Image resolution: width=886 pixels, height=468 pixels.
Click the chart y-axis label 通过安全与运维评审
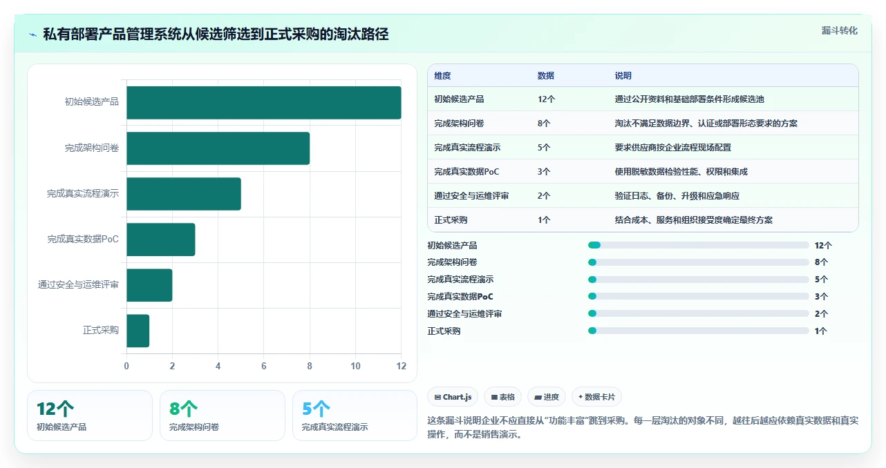pos(78,284)
